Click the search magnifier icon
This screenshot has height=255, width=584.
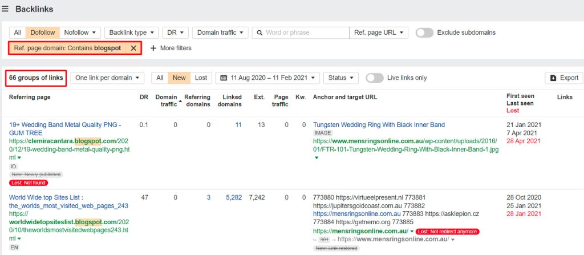click(258, 33)
